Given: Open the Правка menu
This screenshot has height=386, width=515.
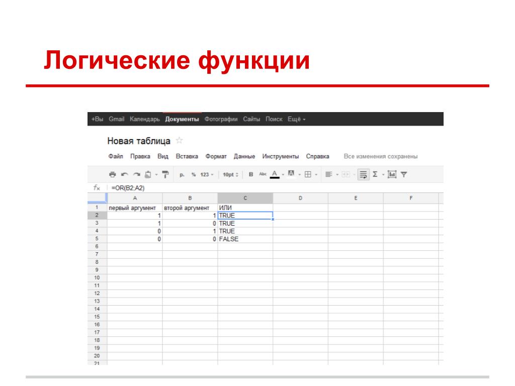Looking at the screenshot, I should [140, 156].
